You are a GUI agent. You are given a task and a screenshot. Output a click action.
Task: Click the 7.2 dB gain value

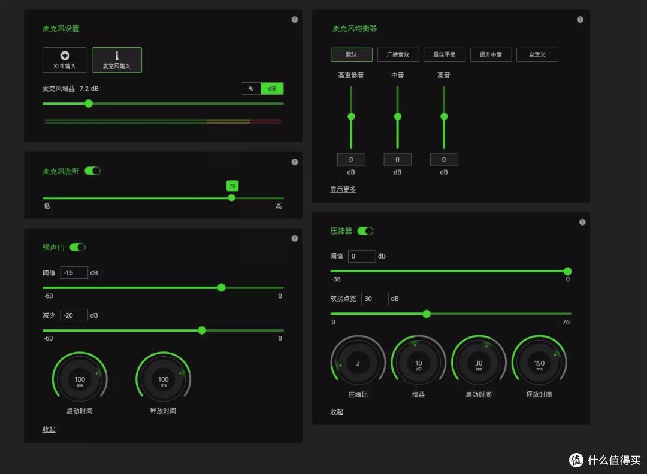89,89
